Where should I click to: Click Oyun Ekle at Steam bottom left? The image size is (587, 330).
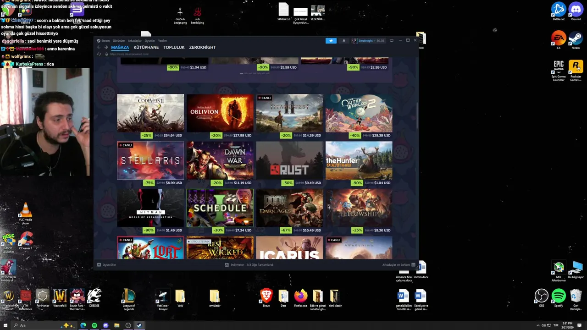(x=106, y=264)
